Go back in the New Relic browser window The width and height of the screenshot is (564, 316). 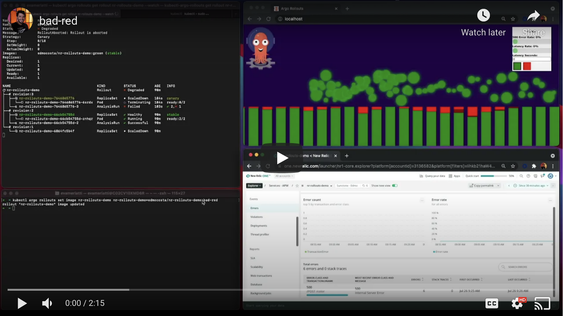pyautogui.click(x=249, y=166)
